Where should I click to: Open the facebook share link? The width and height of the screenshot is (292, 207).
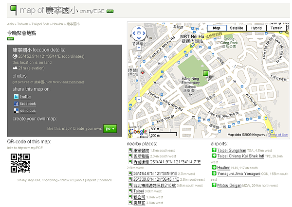(28, 103)
